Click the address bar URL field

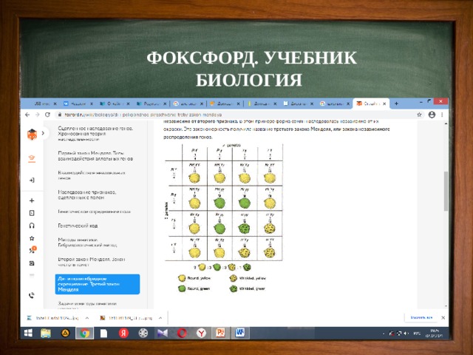coord(235,115)
